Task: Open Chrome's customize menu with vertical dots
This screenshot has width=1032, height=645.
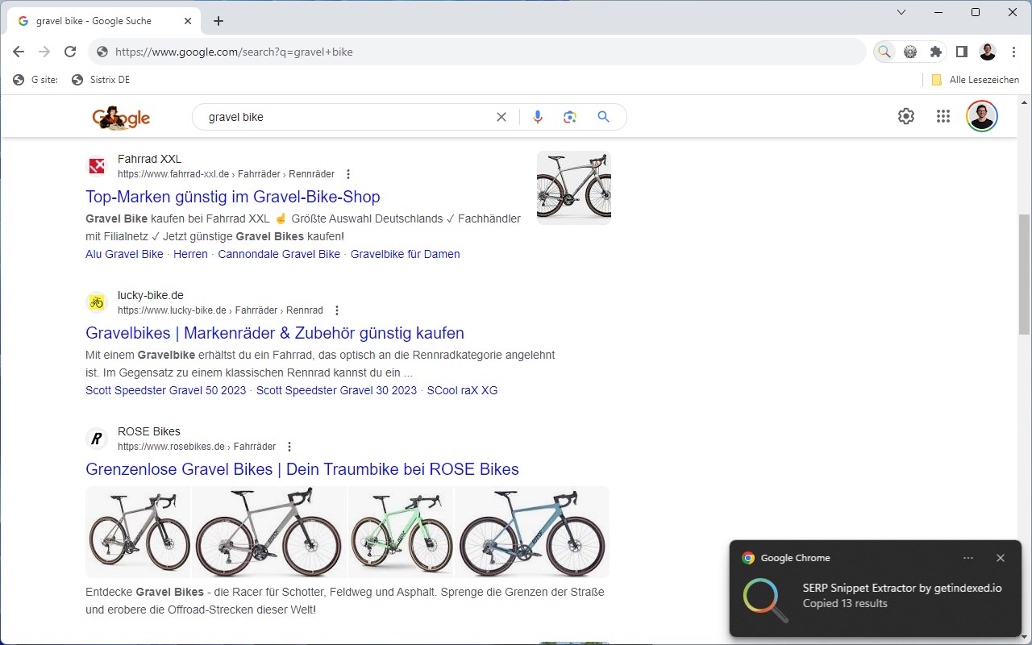Action: click(1013, 51)
